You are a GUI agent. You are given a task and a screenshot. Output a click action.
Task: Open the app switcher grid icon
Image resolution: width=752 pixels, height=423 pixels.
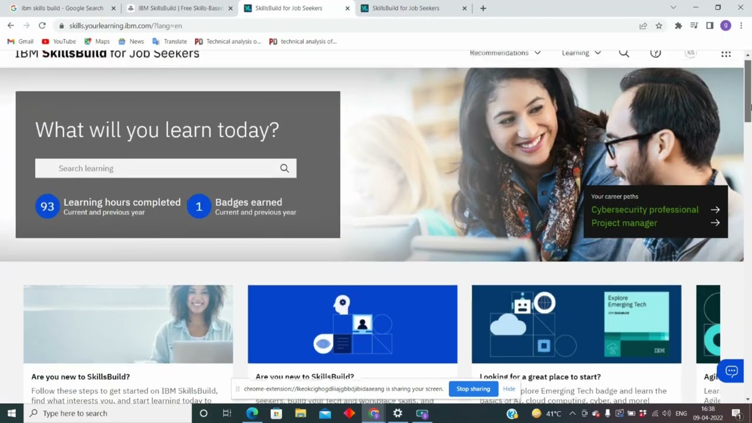(x=726, y=53)
